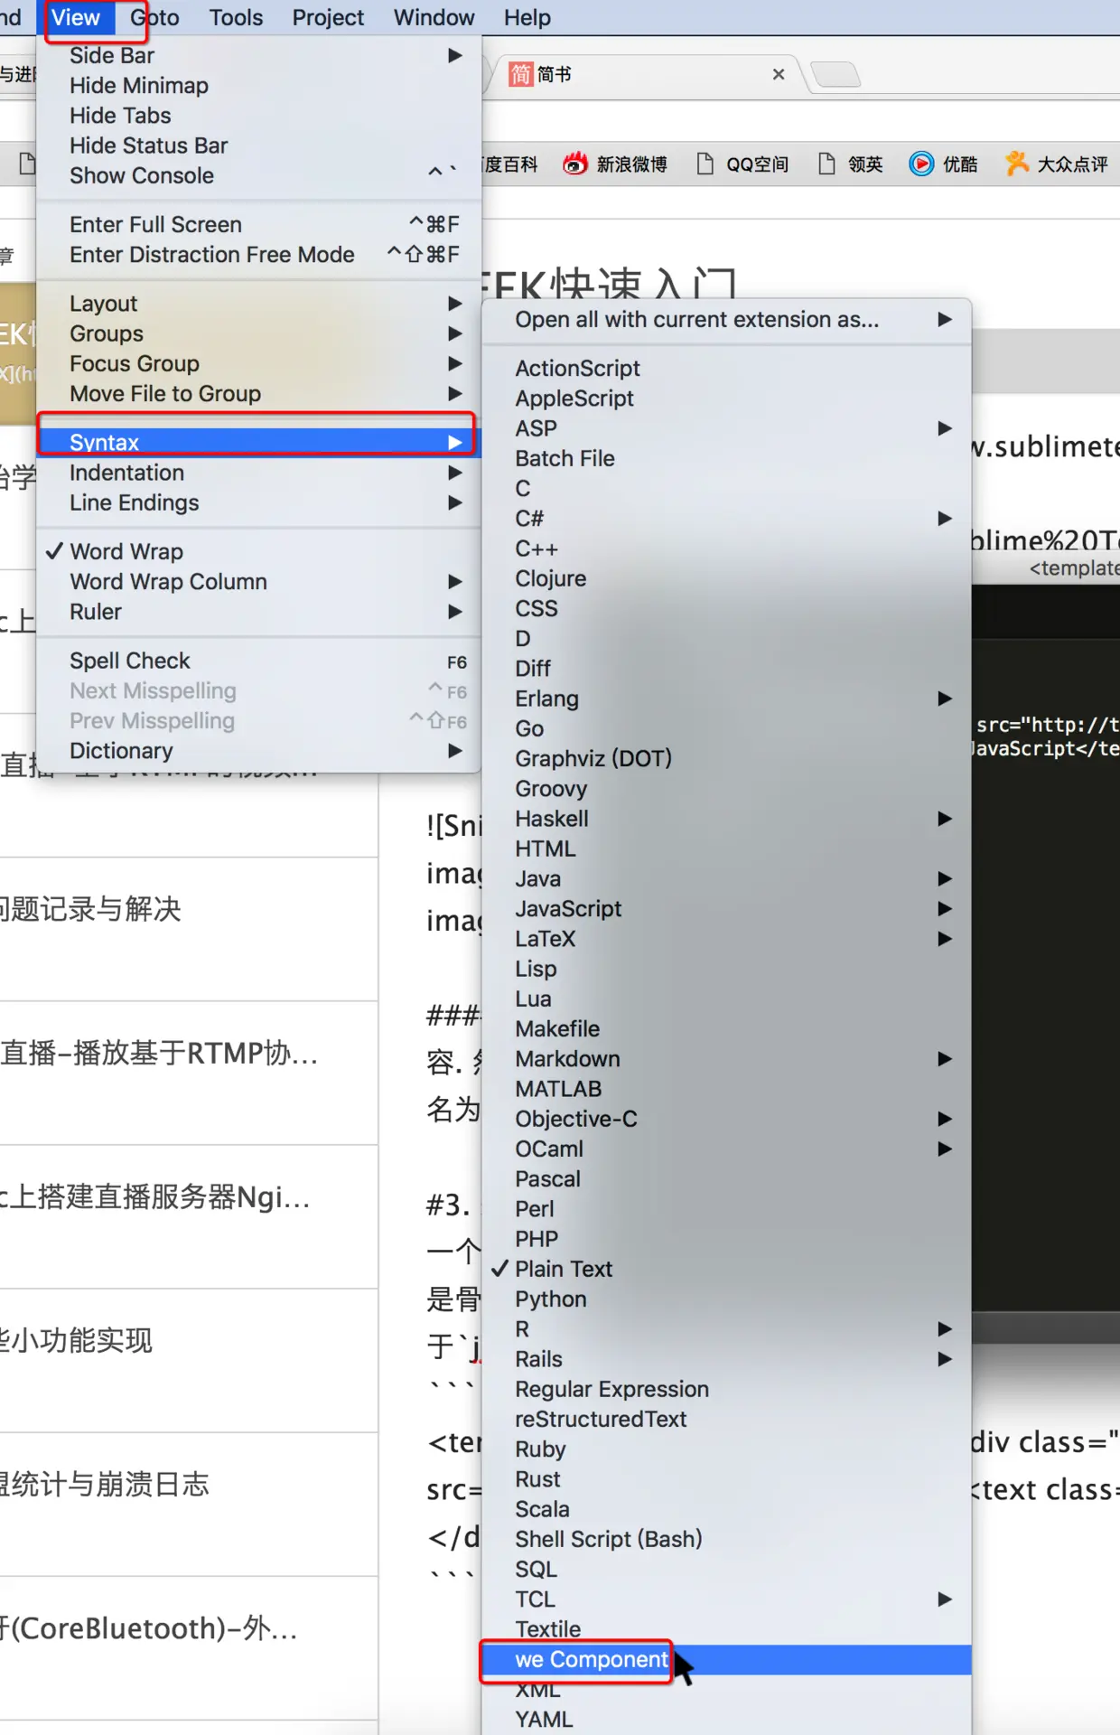1120x1735 pixels.
Task: Expand the Markdown syntax submenu
Action: (x=727, y=1058)
